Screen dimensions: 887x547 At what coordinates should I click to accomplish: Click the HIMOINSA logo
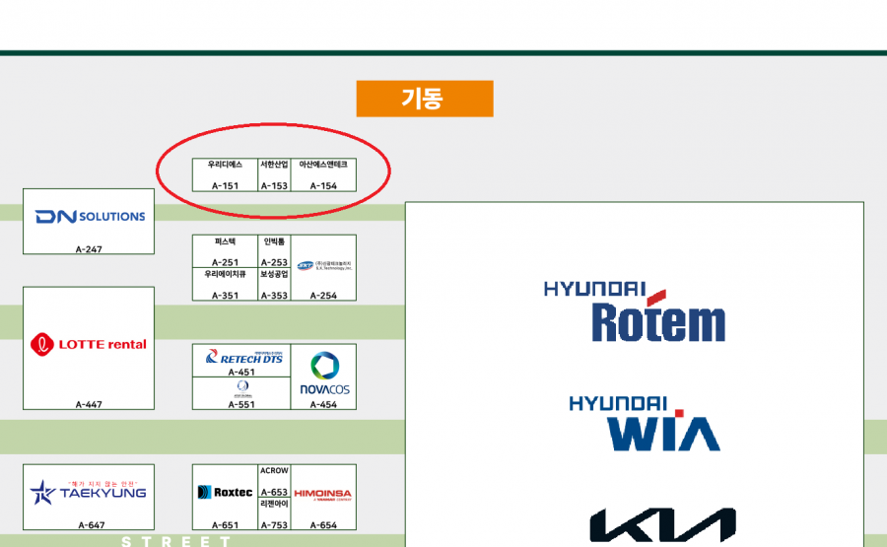[x=323, y=495]
